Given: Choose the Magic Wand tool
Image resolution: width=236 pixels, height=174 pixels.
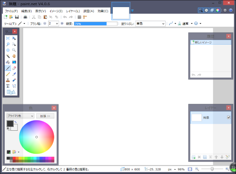Looking at the screenshot, I should pos(8,56).
